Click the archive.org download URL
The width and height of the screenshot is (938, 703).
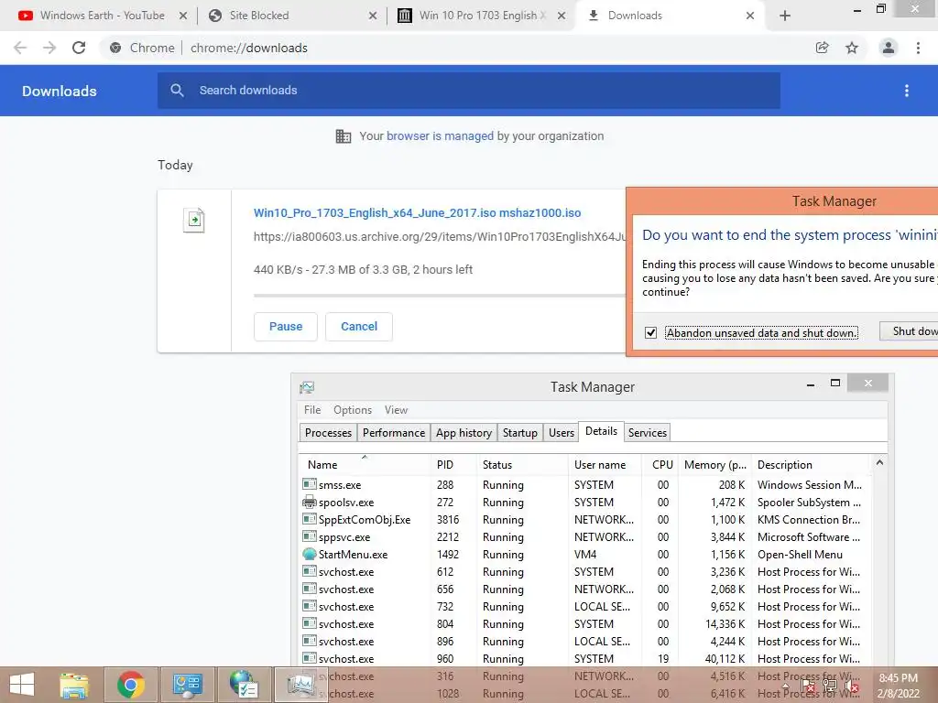click(x=440, y=237)
